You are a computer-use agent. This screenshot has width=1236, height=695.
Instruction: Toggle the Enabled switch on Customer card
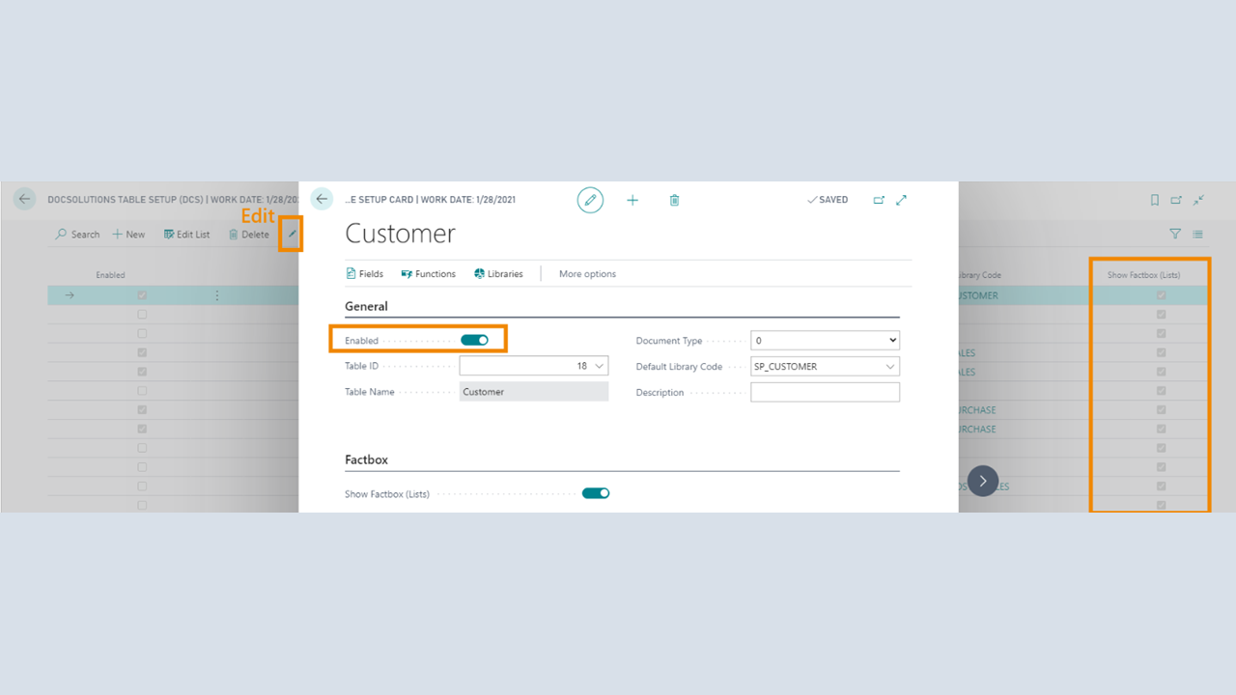[x=475, y=340]
